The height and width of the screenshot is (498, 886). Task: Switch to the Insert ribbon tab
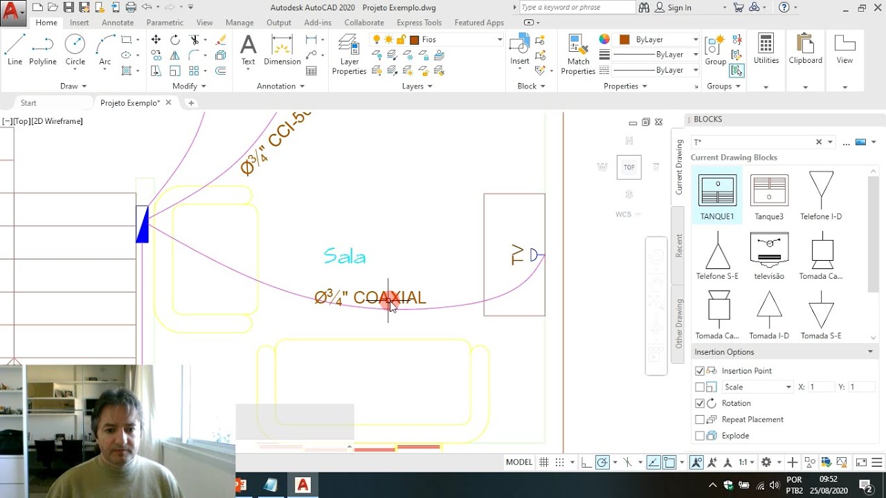click(x=80, y=23)
